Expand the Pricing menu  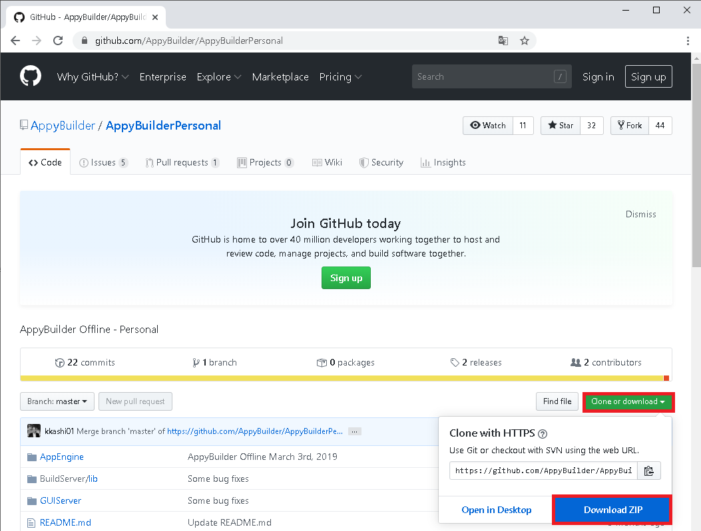pos(340,76)
